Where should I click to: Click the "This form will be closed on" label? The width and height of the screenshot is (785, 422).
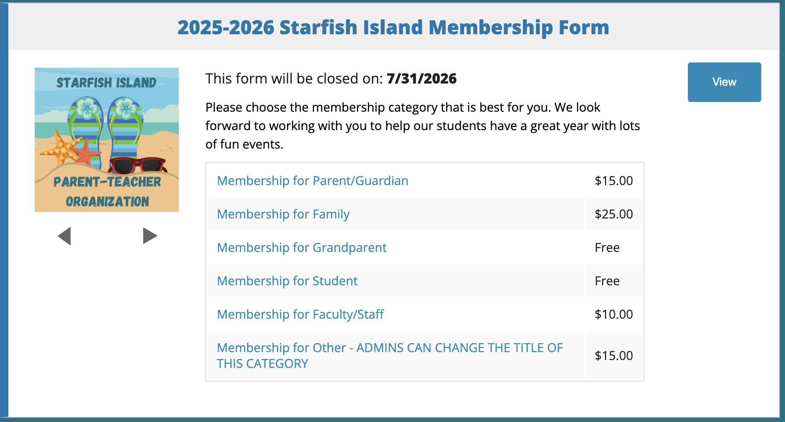pos(294,79)
